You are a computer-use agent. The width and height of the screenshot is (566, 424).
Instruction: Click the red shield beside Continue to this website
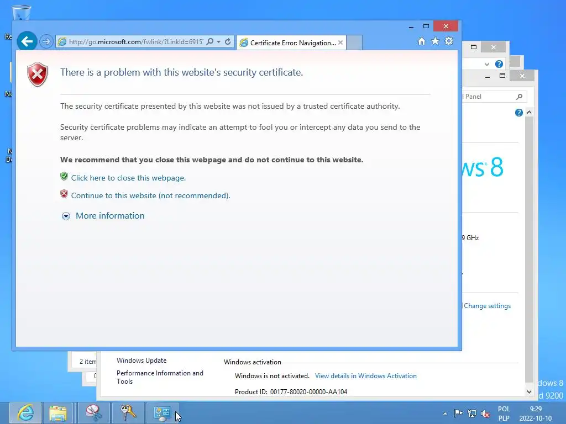(64, 194)
